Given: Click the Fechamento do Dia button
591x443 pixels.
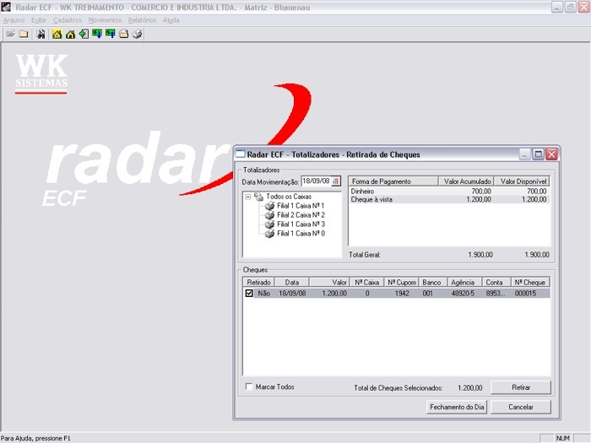Looking at the screenshot, I should tap(456, 407).
